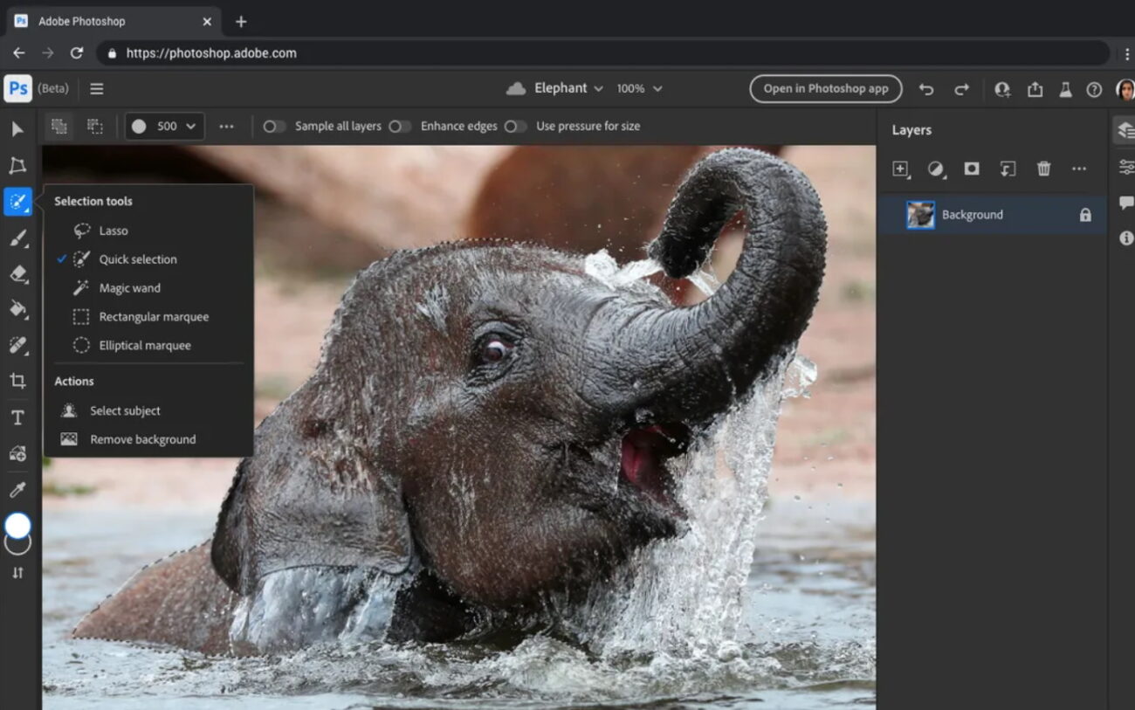
Task: Open Layers panel more options ellipsis
Action: tap(1079, 169)
